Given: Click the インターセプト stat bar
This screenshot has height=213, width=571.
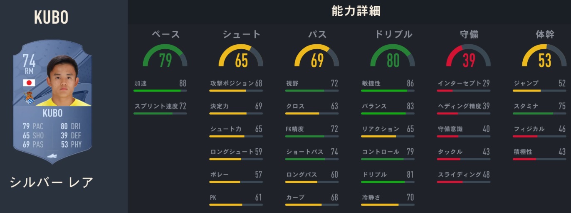Looking at the screenshot, I should click(464, 90).
